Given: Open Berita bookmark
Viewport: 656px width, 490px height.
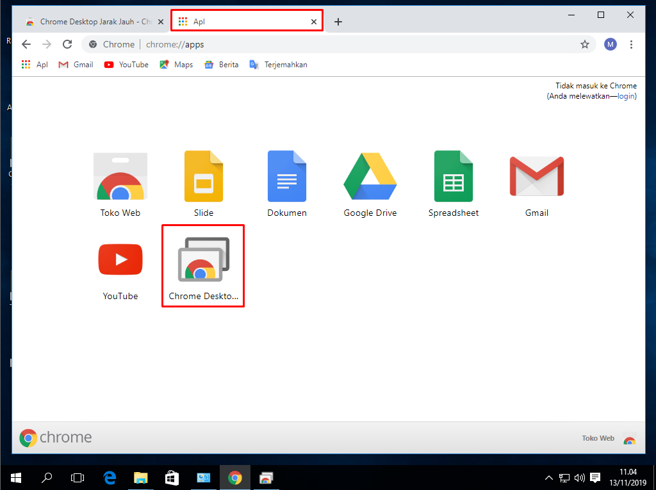Looking at the screenshot, I should click(x=221, y=65).
